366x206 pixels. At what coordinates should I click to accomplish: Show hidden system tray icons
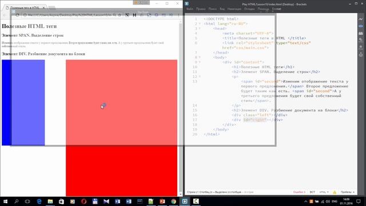point(305,201)
